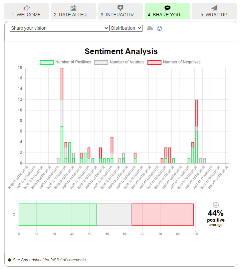
Task: Click the thumbs-up icon on Welcome step
Action: click(x=27, y=7)
